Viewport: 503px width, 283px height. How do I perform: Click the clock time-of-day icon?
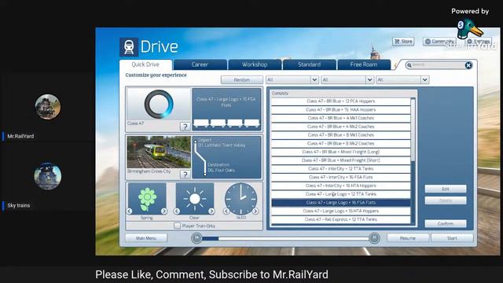point(241,199)
